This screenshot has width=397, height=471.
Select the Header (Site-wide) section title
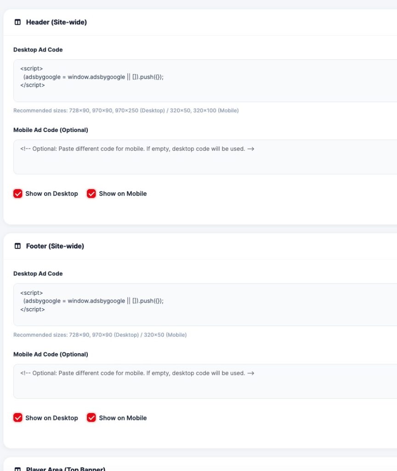(x=57, y=22)
